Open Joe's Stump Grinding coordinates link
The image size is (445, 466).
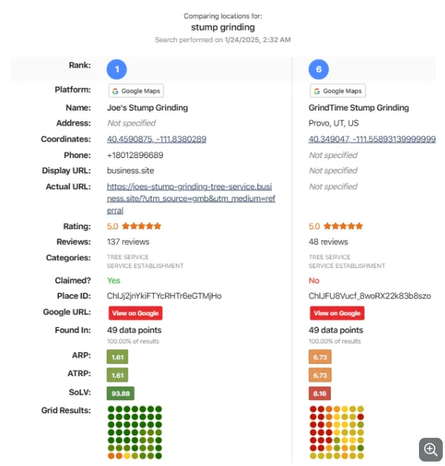tap(157, 139)
